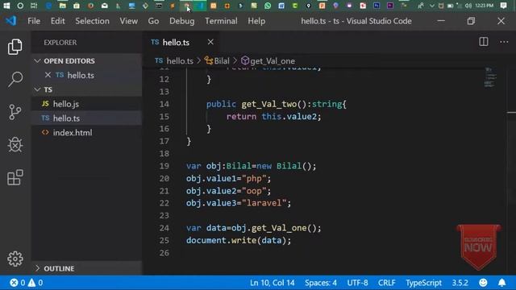This screenshot has width=516, height=290.
Task: Click the get_Val_two method name
Action: (x=268, y=104)
